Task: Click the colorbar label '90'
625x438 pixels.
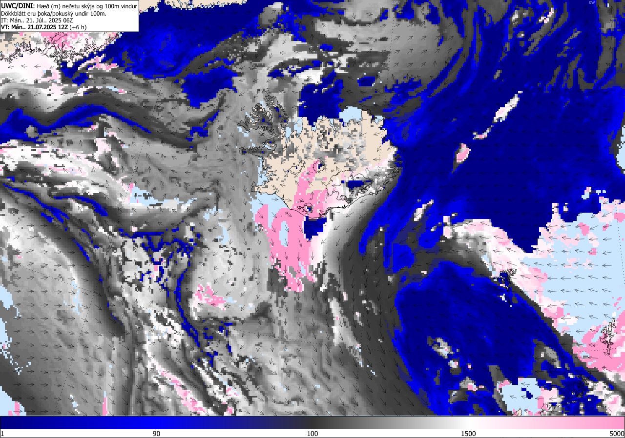Action: [157, 434]
